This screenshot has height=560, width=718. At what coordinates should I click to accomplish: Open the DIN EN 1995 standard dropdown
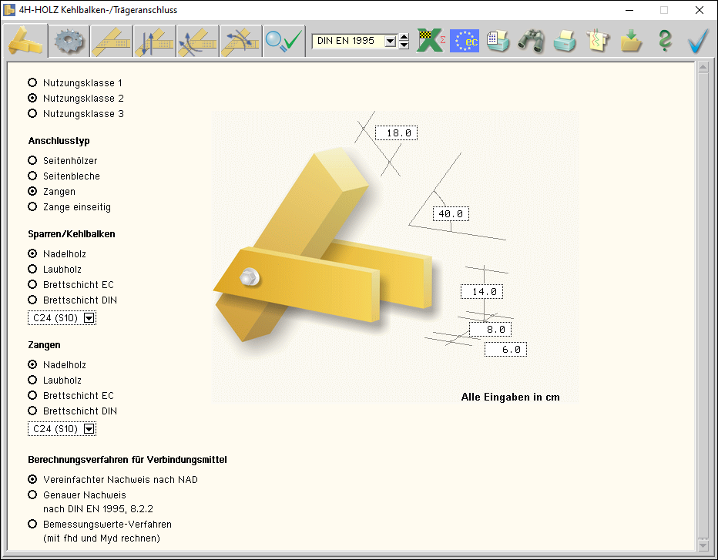(x=390, y=41)
